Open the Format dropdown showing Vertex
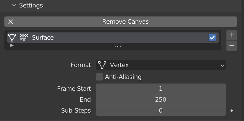Image resolution: width=244 pixels, height=121 pixels. pyautogui.click(x=161, y=65)
